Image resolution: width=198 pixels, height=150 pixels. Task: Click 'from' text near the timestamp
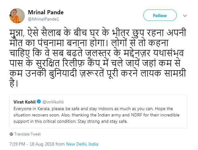coord(60,144)
